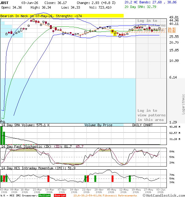Click the %K - HCS IMI Crossover legend
The width and height of the screenshot is (185, 197).
pyautogui.click(x=19, y=195)
